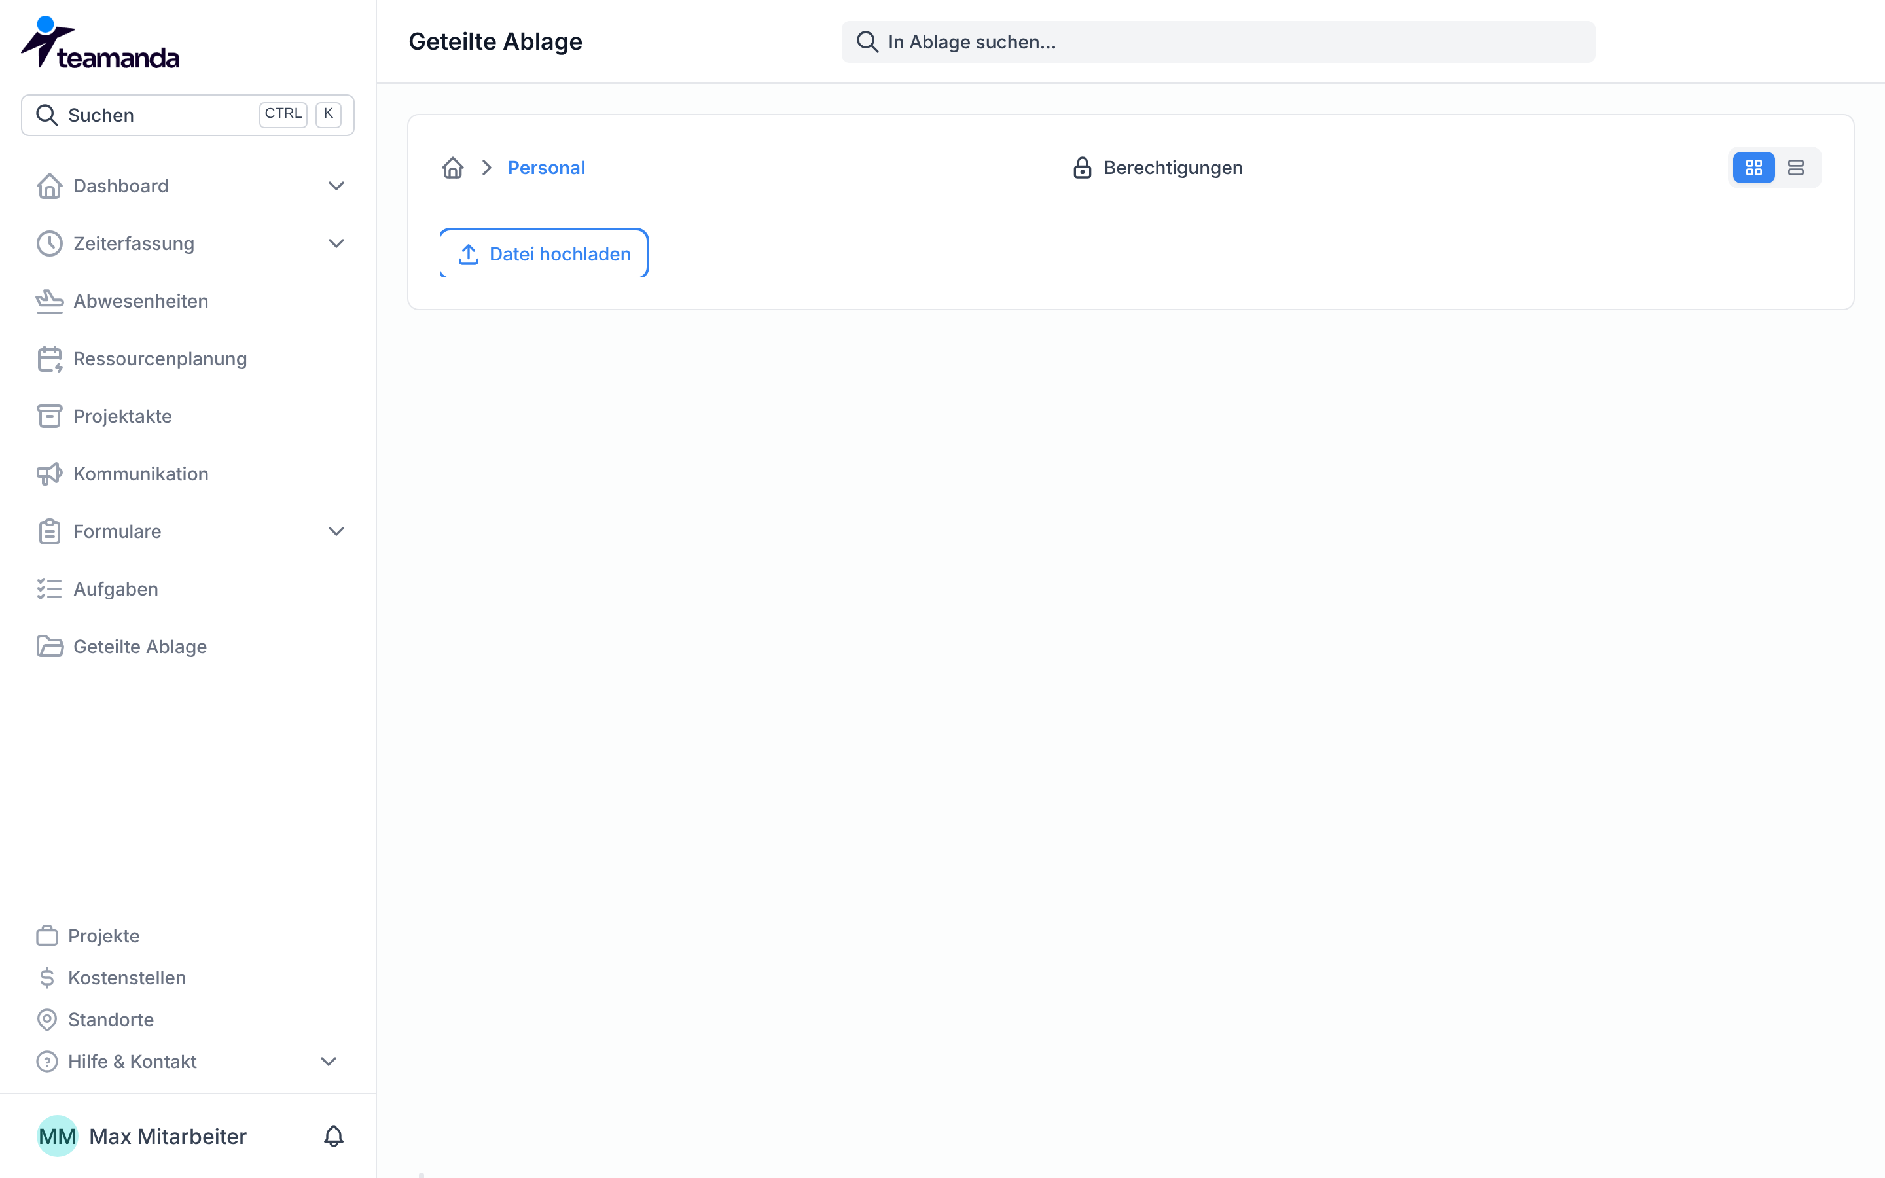Click the In Ablage suchen field
The image size is (1885, 1178).
[x=1218, y=42]
